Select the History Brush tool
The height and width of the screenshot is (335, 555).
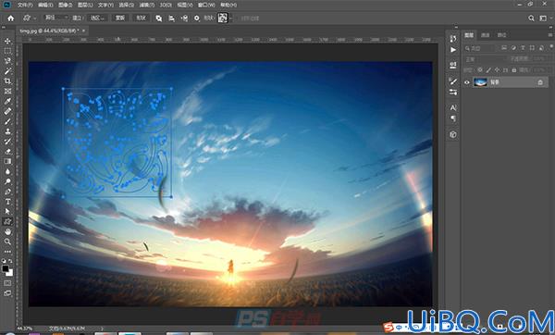(x=7, y=142)
